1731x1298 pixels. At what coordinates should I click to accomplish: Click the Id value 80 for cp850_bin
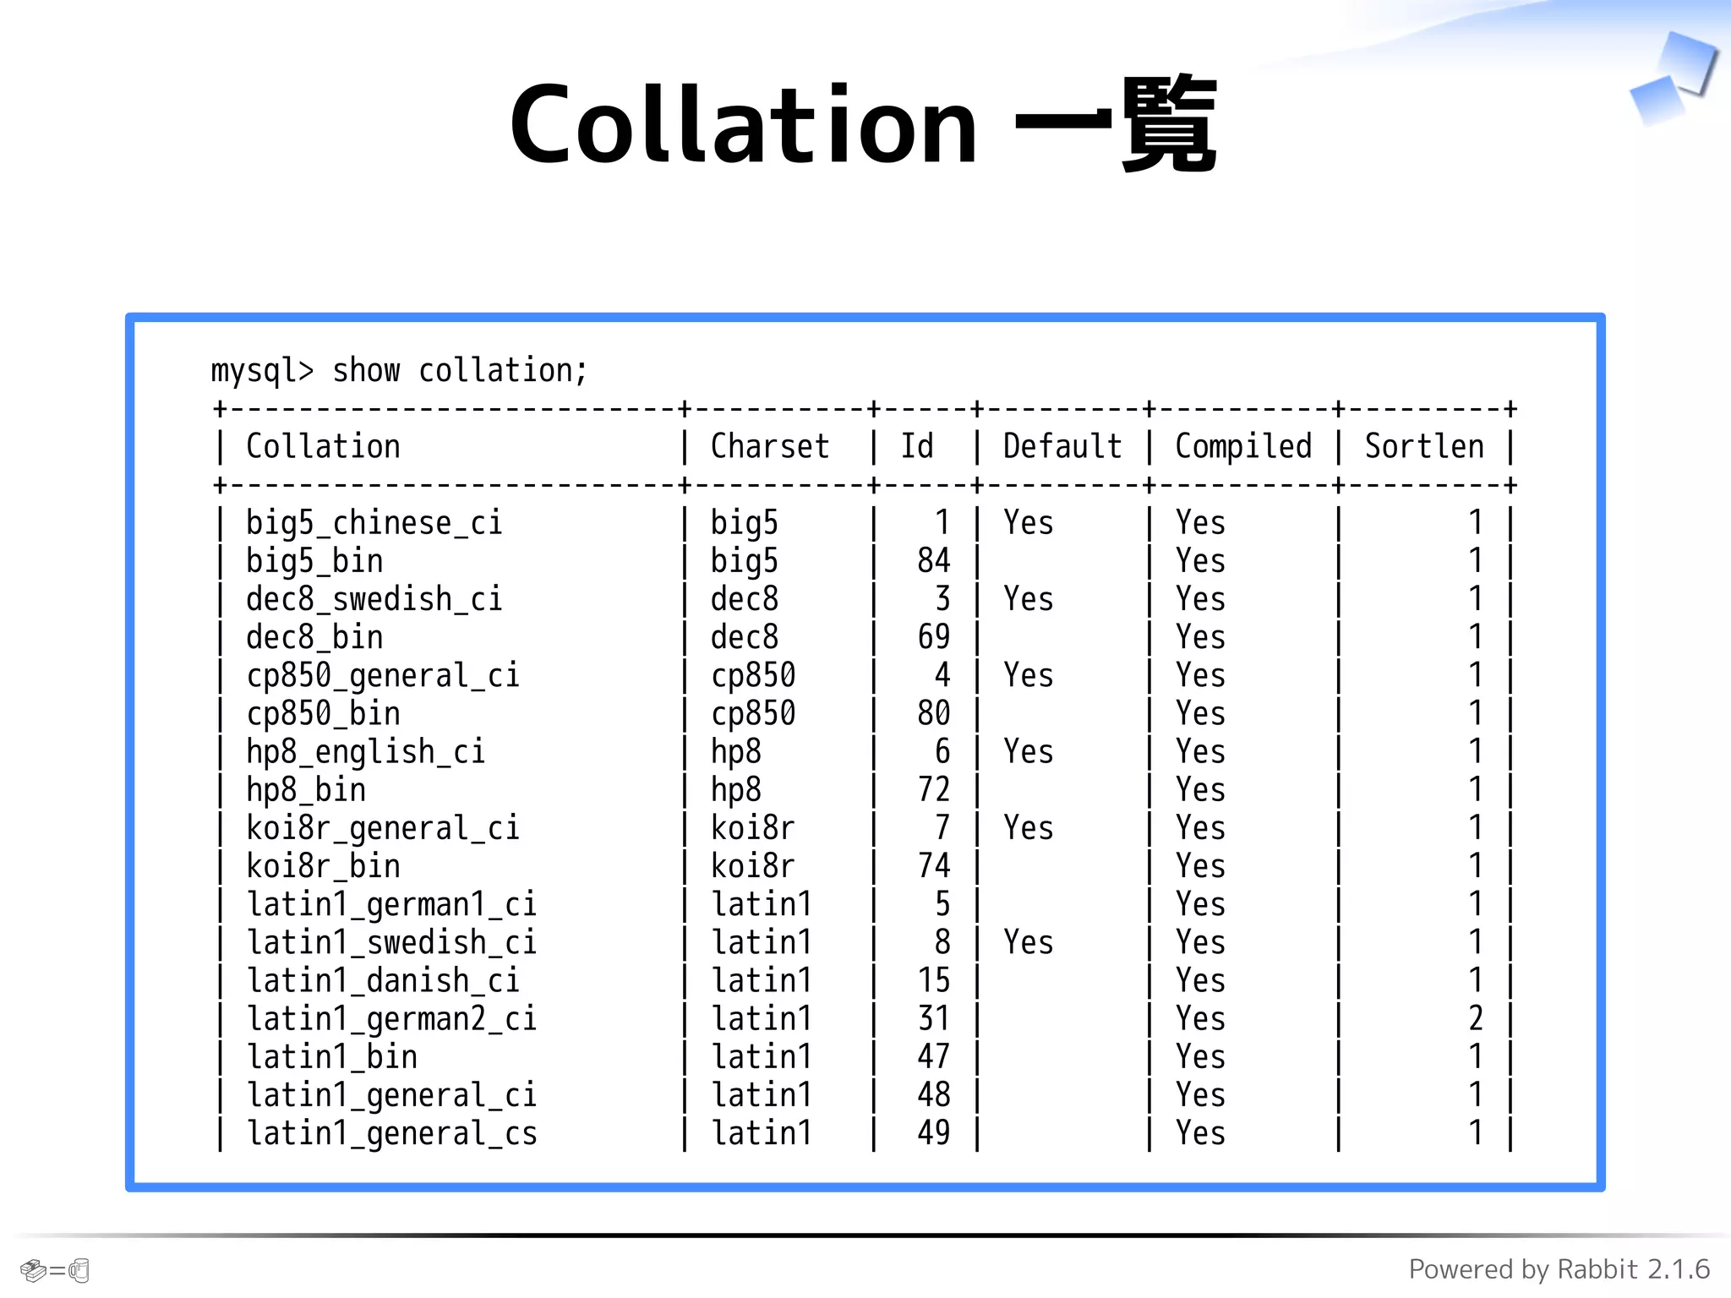point(934,714)
